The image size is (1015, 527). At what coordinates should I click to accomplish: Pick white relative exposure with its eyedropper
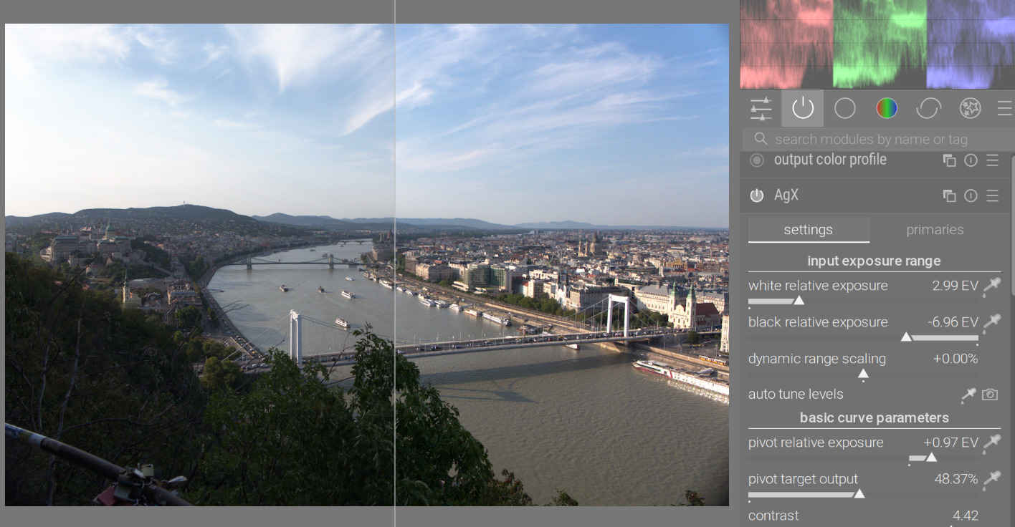[991, 286]
